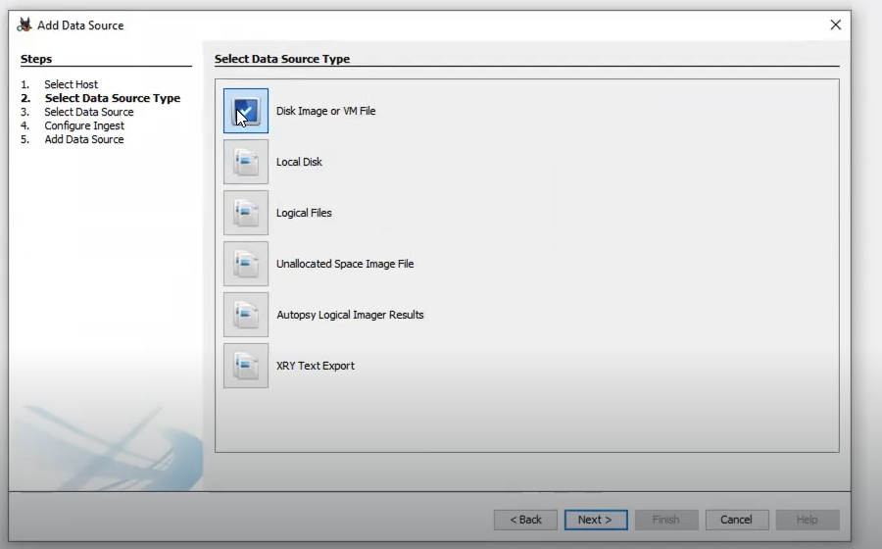Click the 'Disk Image or VM File' label
882x549 pixels.
325,111
